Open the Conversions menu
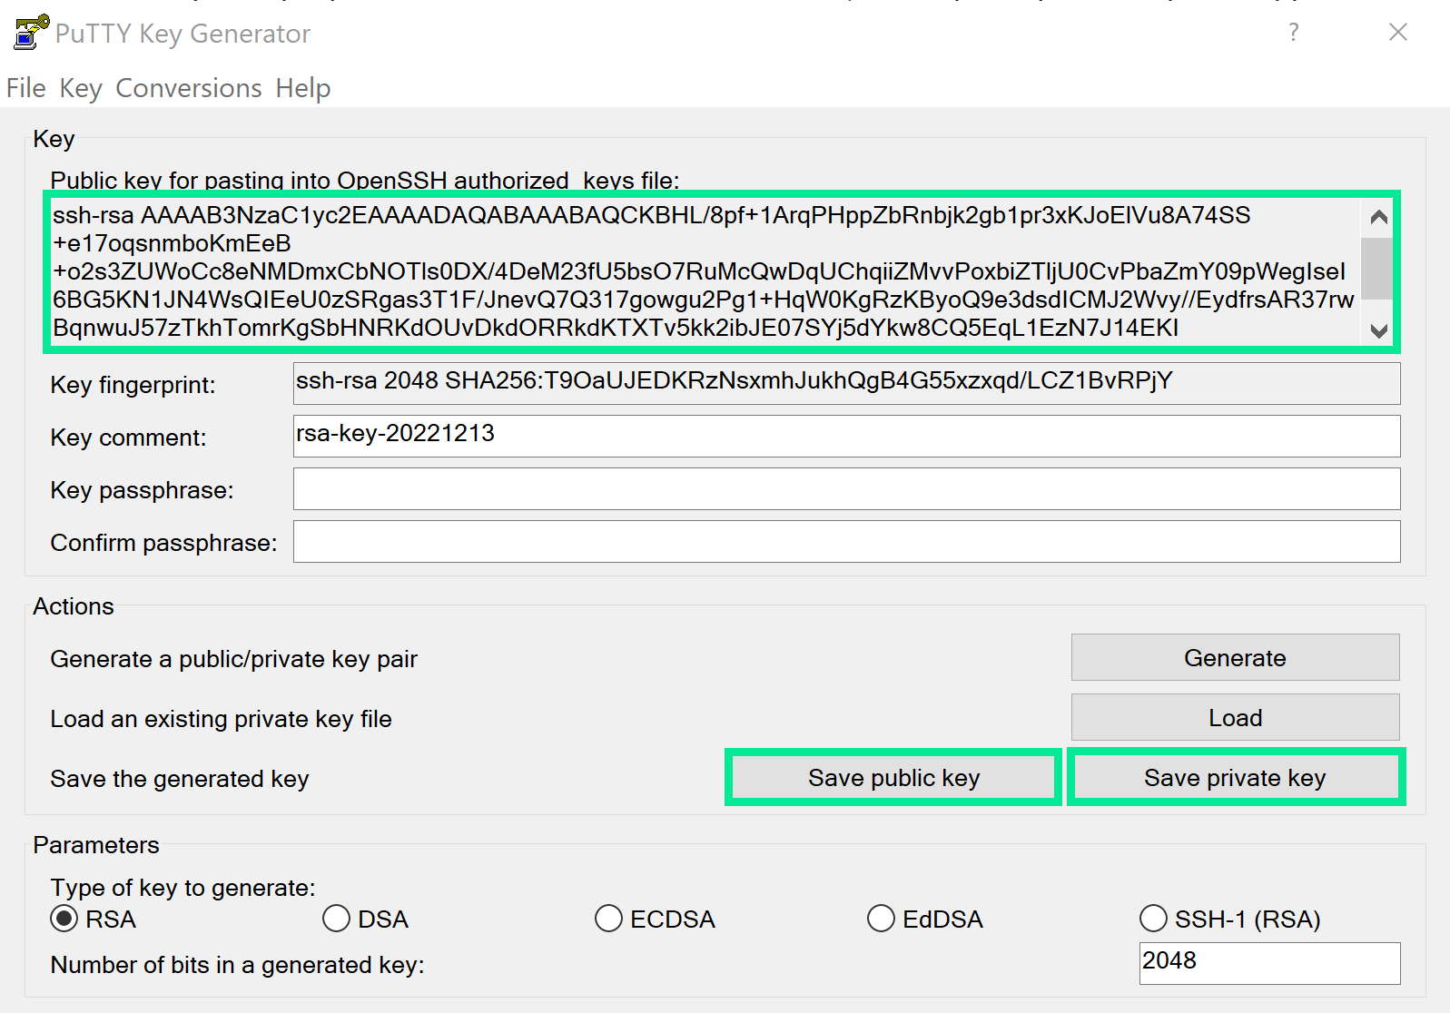The width and height of the screenshot is (1450, 1013). [x=189, y=88]
